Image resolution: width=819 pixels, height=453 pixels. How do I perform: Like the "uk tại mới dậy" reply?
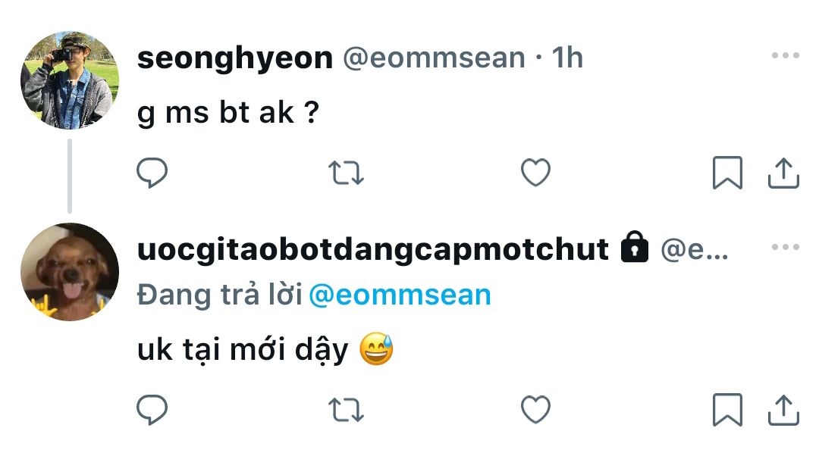(x=535, y=410)
